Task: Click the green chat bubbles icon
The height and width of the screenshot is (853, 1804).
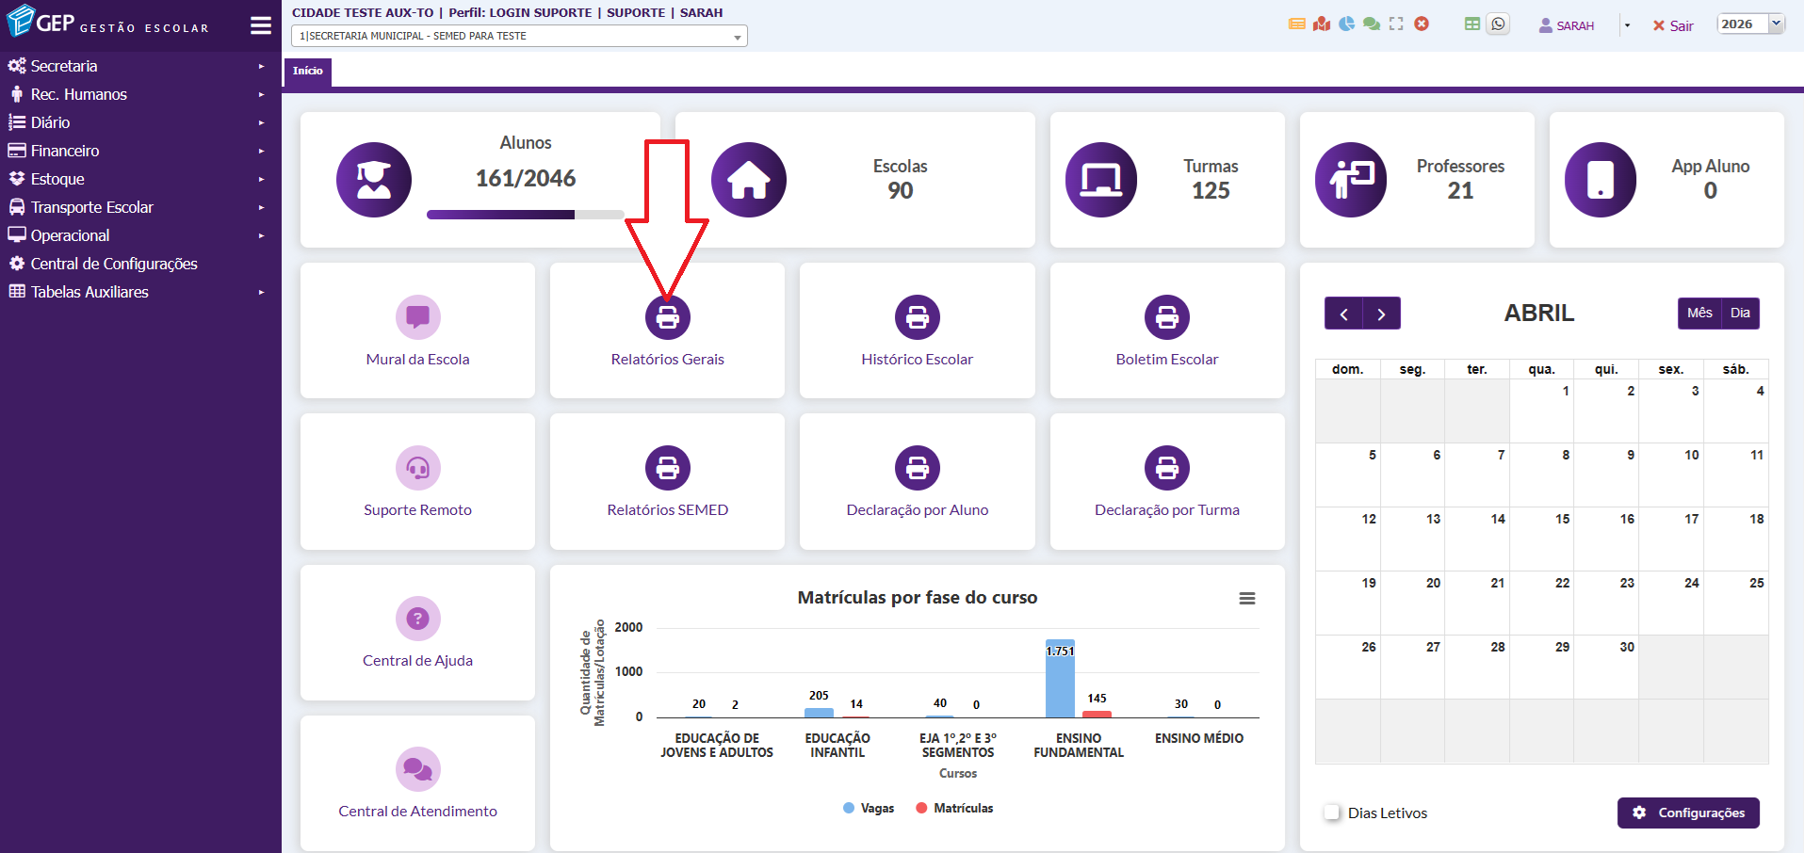Action: 1372,24
